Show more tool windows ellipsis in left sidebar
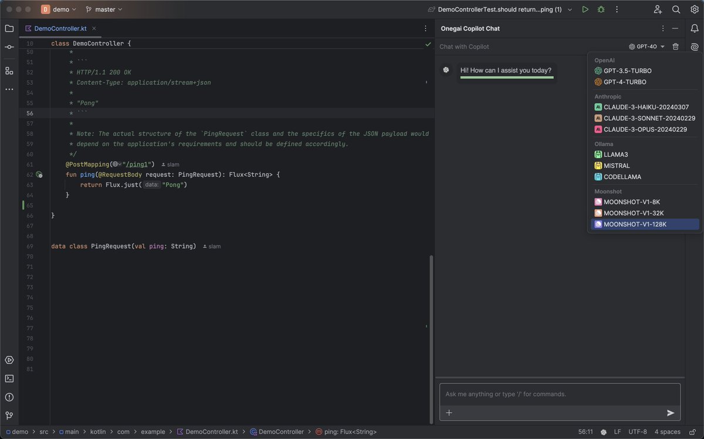Screen dimensions: 704x439 9,89
